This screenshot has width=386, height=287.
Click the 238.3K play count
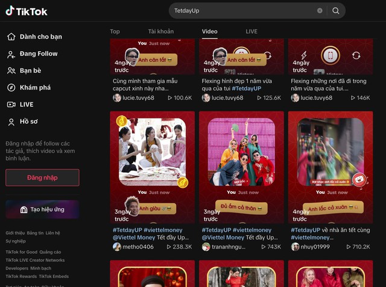tap(179, 247)
